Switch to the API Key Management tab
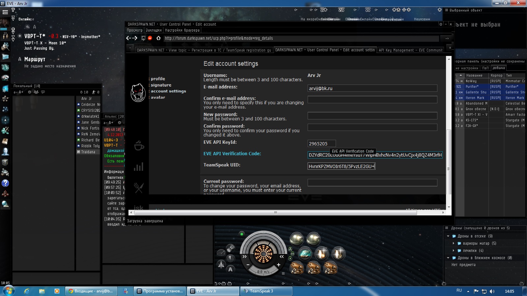This screenshot has width=527, height=296. 411,50
